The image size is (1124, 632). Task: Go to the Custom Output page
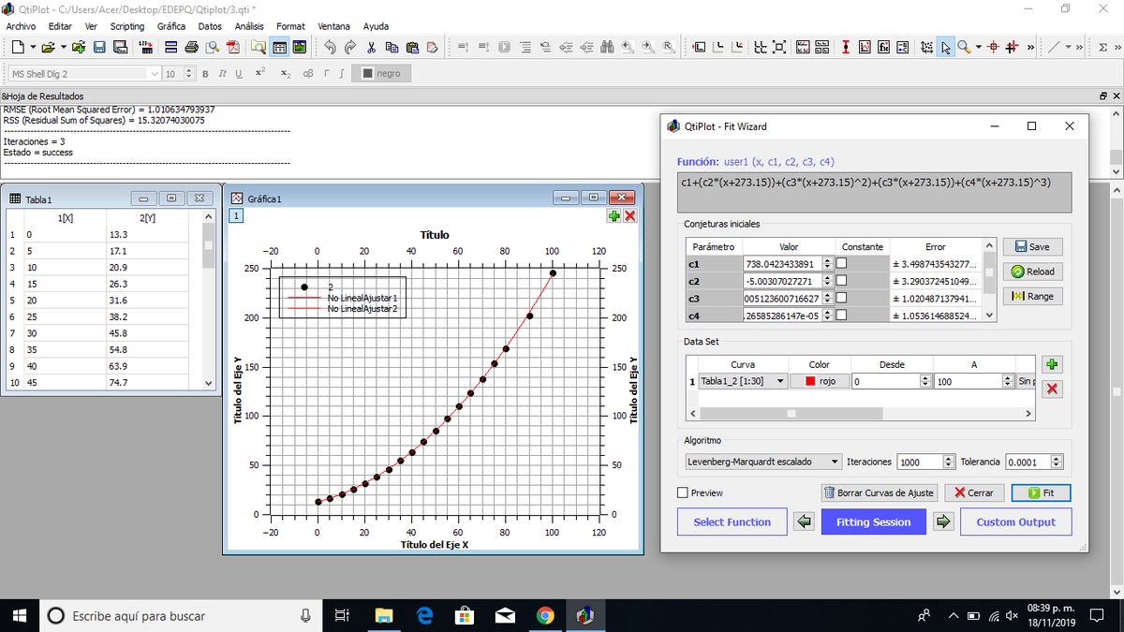point(1015,522)
